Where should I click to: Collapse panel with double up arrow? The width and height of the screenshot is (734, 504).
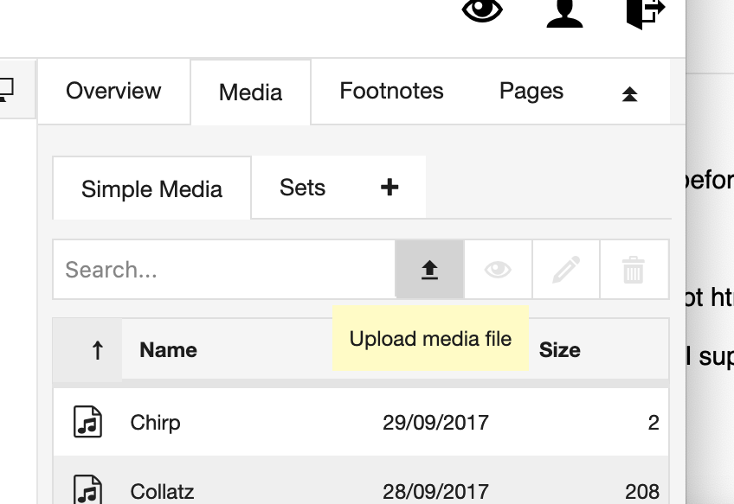tap(630, 94)
